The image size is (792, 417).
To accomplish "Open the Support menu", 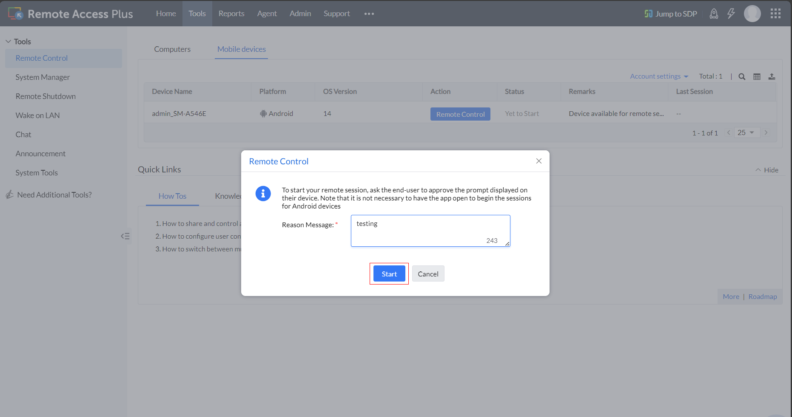I will tap(337, 14).
